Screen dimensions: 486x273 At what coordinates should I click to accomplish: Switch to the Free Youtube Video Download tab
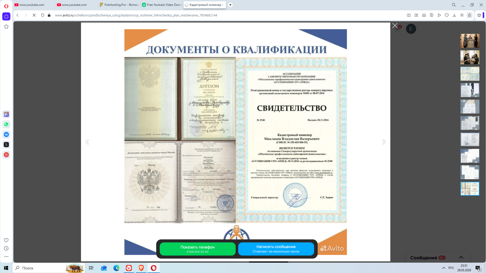(162, 5)
